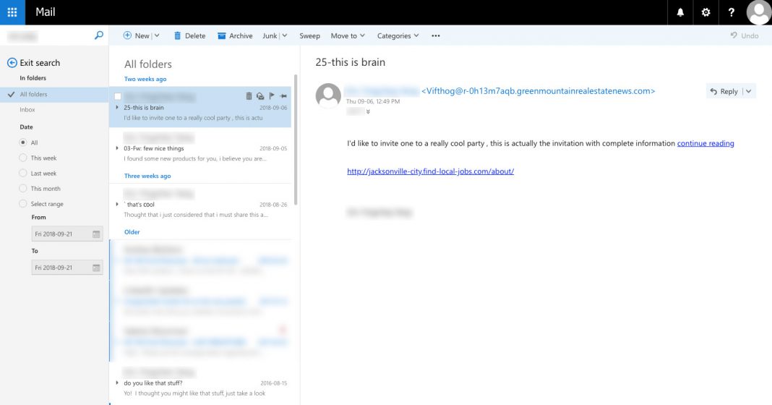Open the jacksonville-city.find-local-jobs.com link
This screenshot has width=772, height=405.
coord(430,171)
